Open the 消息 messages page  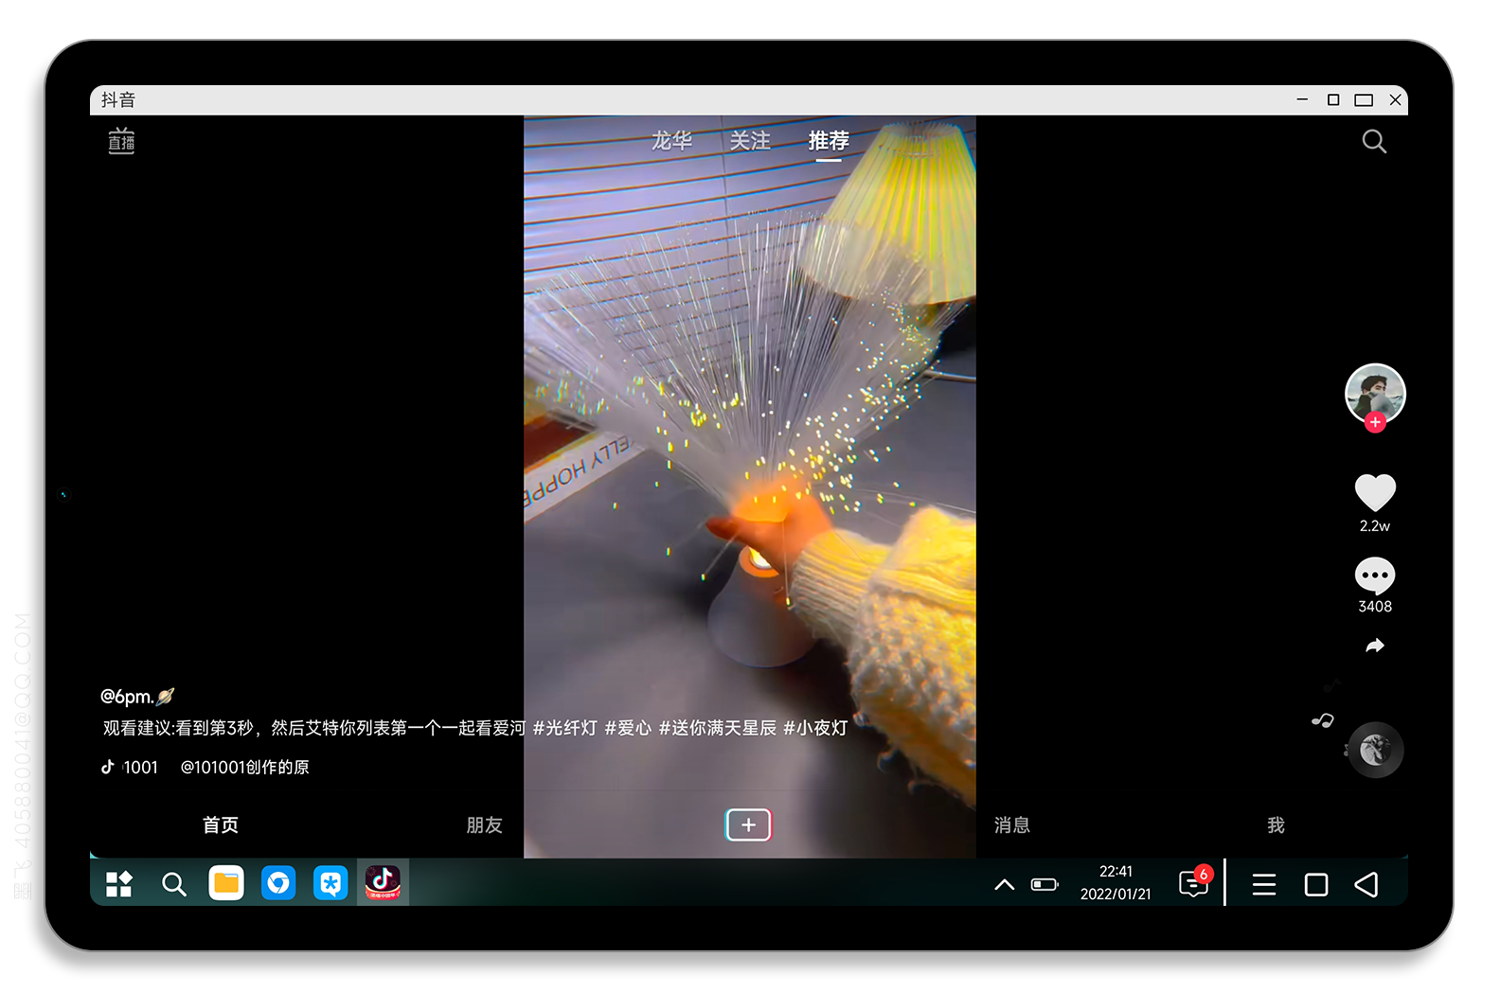point(1011,825)
